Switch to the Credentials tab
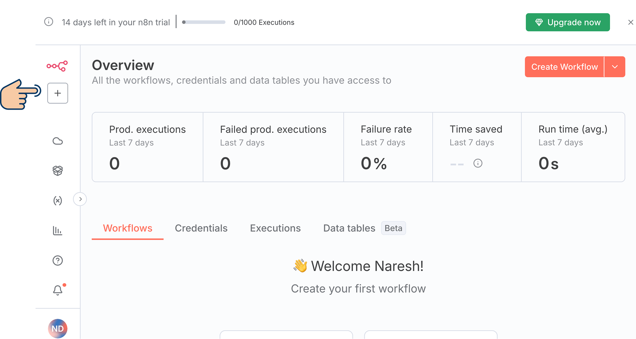This screenshot has width=636, height=339. coord(201,228)
